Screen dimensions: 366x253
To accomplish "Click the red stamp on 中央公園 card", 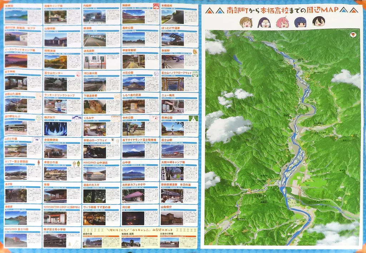I will click(x=154, y=118).
